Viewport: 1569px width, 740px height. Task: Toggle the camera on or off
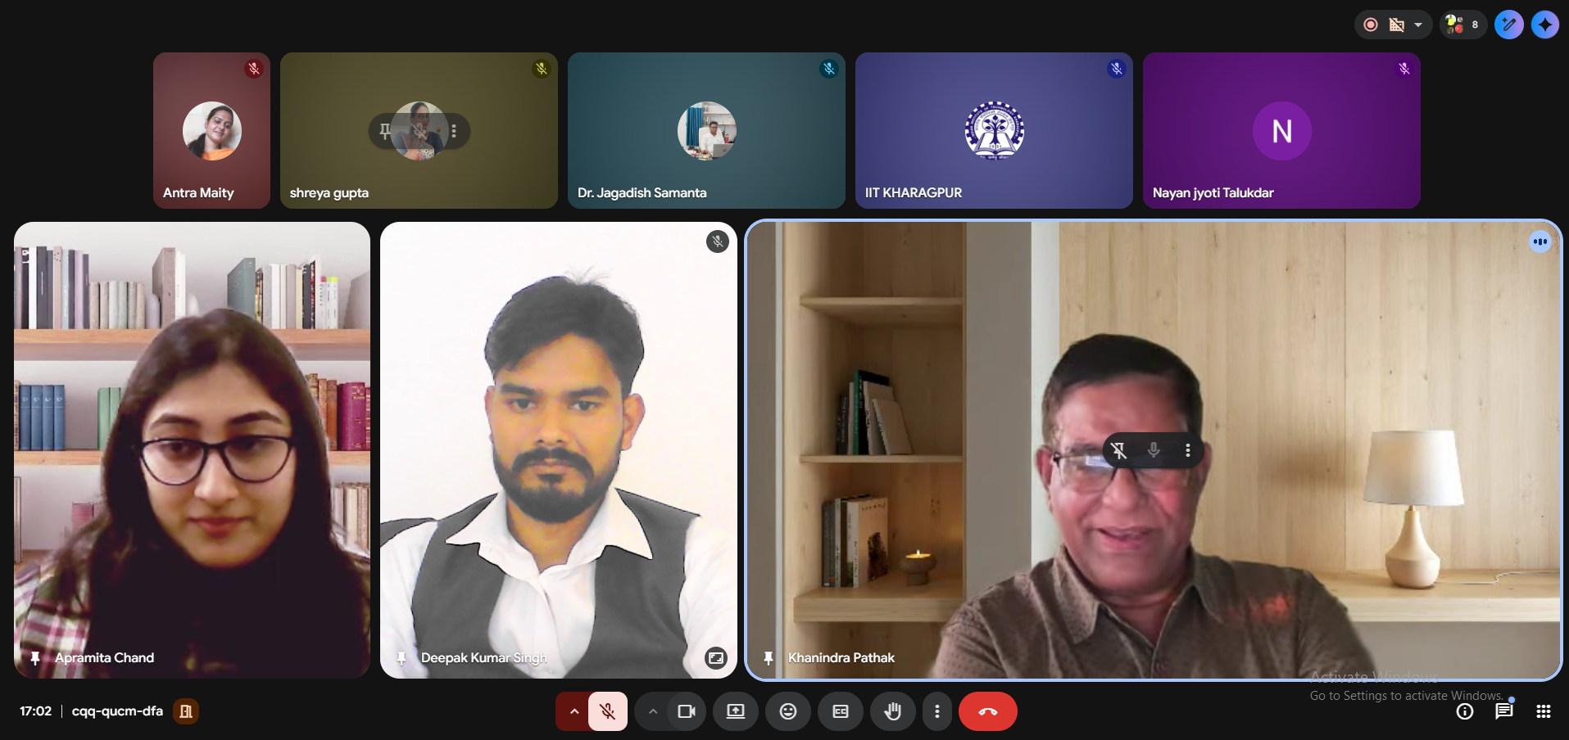tap(686, 711)
